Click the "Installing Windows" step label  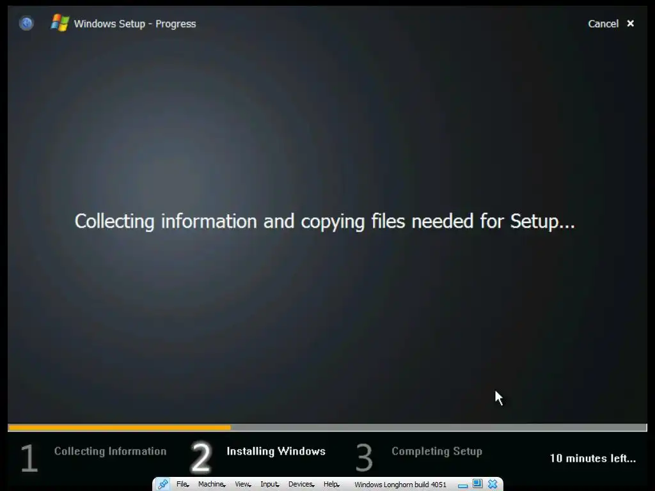pyautogui.click(x=276, y=451)
